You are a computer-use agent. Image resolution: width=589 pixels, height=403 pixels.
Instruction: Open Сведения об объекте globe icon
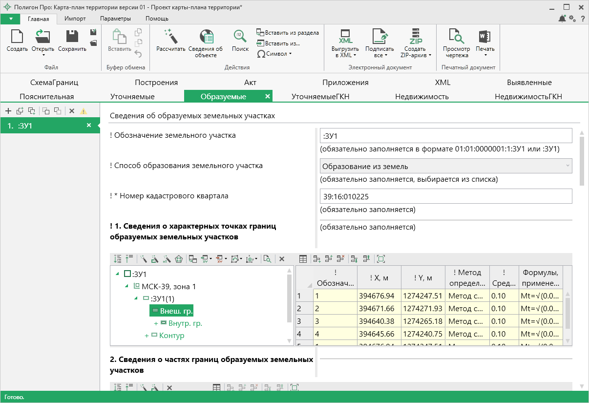tap(206, 37)
